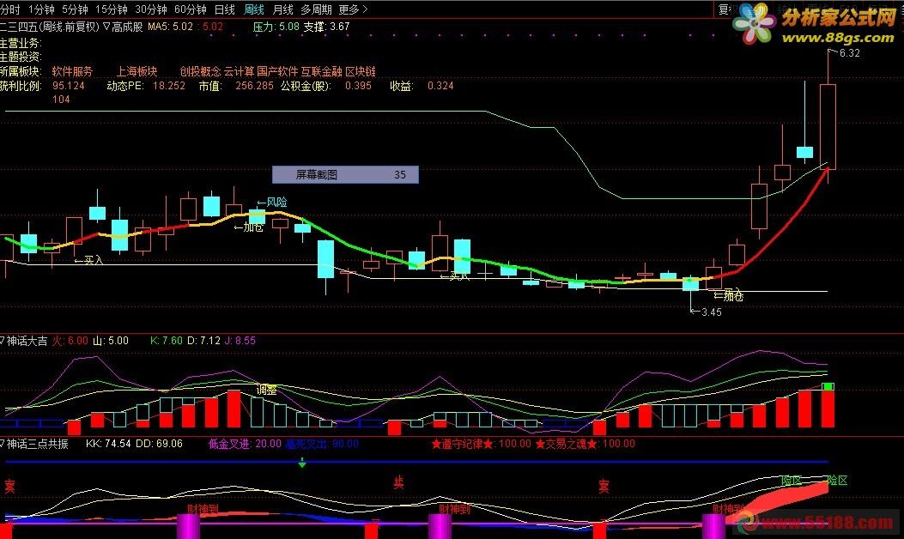
Task: Click the 高死叉出: 80.00 label
Action: coord(322,444)
